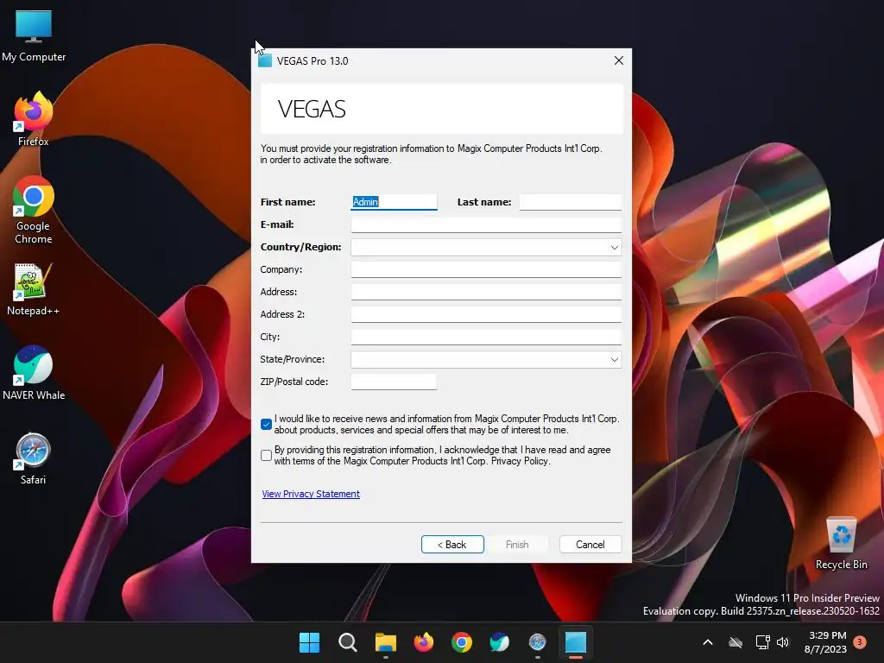Focus the City input field

click(486, 338)
